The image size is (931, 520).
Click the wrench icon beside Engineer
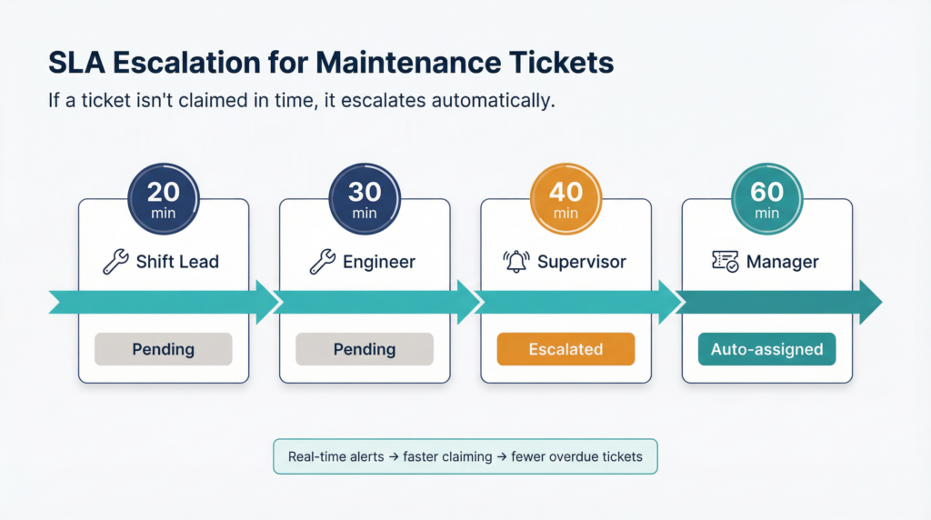(323, 261)
